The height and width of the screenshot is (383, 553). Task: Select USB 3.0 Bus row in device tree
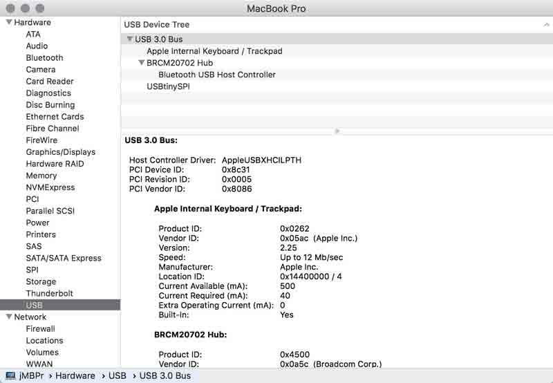(337, 39)
